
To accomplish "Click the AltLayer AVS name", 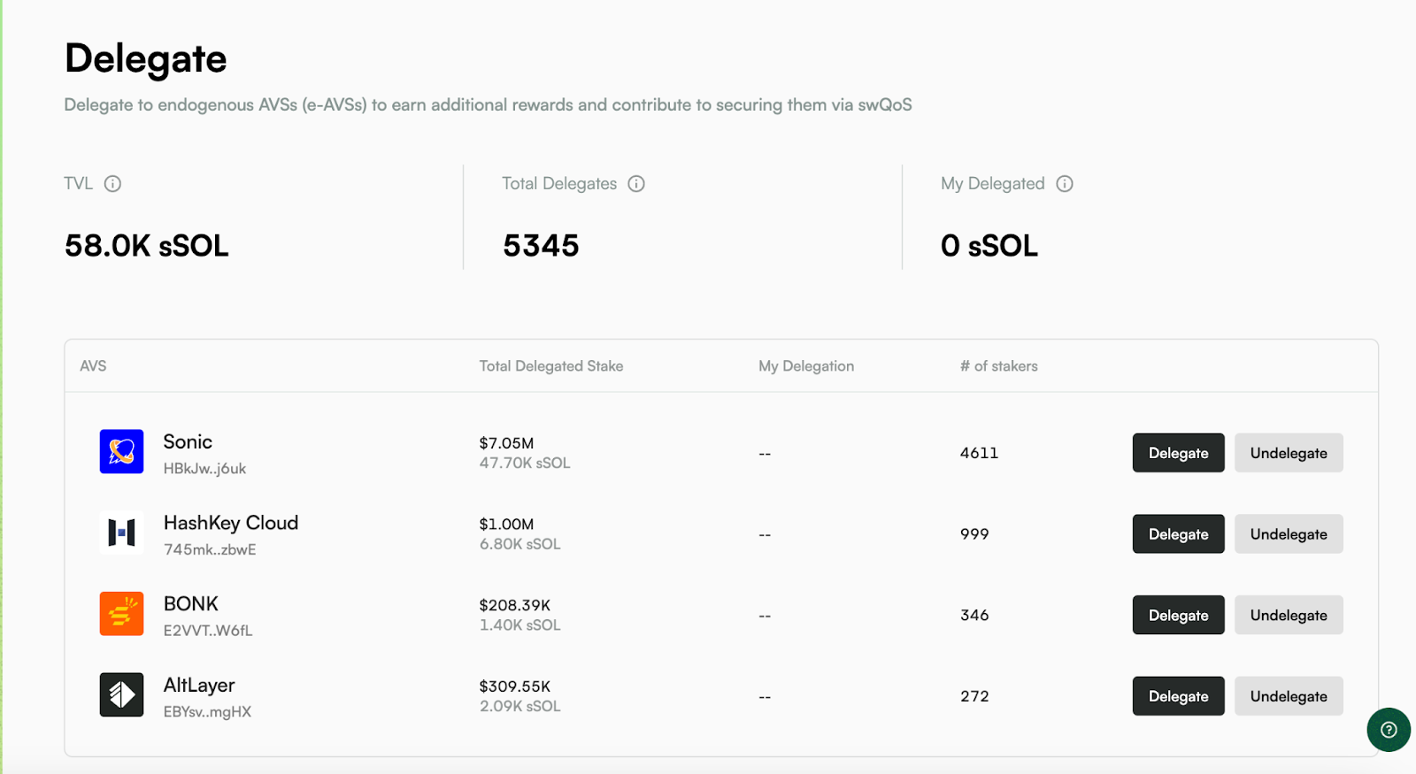I will pyautogui.click(x=199, y=686).
